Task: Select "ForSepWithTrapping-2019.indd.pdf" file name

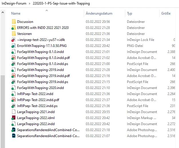Action: coord(43,76)
